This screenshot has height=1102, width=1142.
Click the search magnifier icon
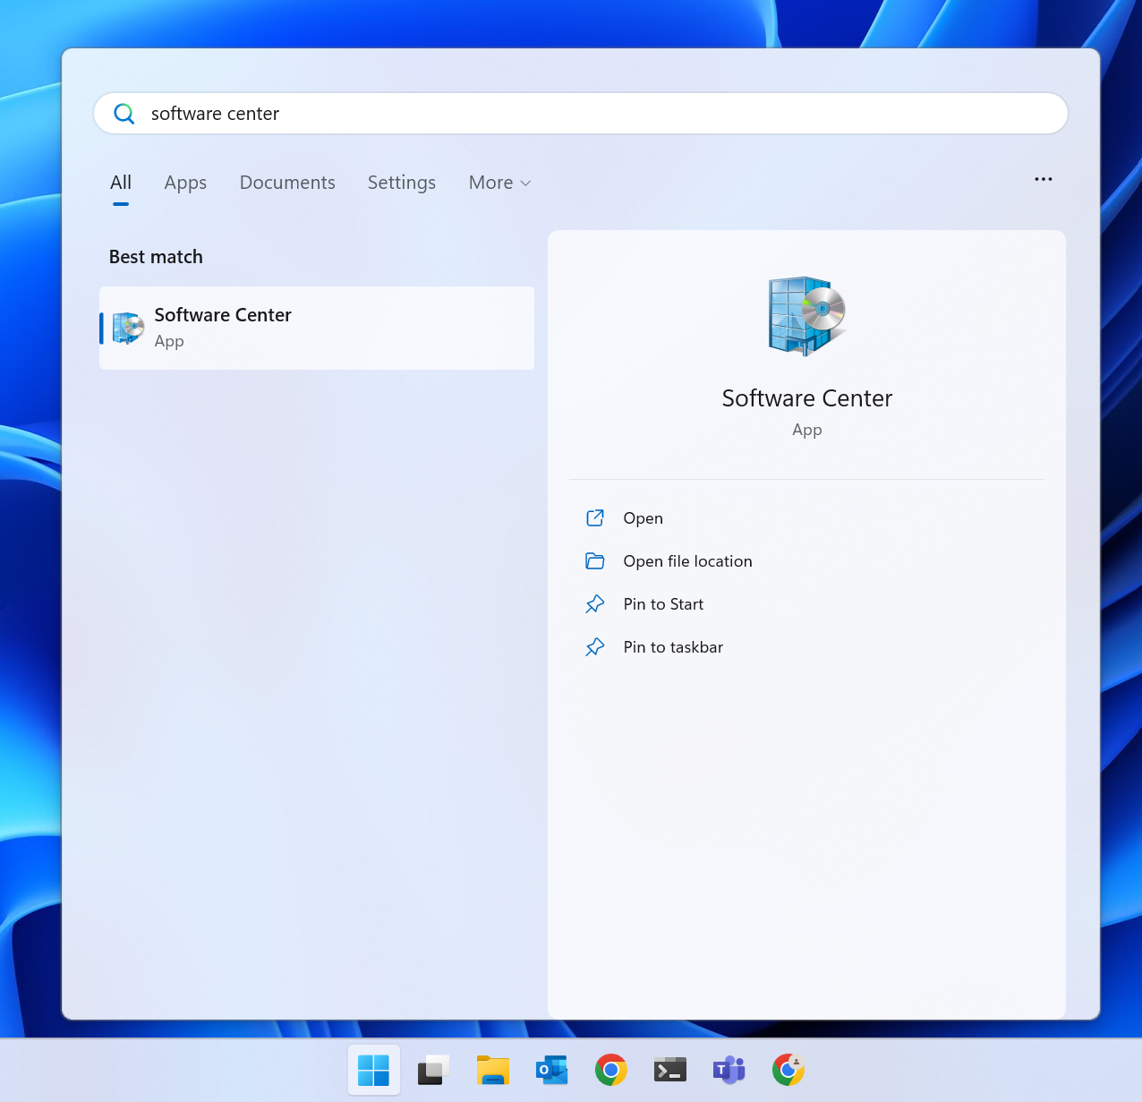click(x=124, y=114)
